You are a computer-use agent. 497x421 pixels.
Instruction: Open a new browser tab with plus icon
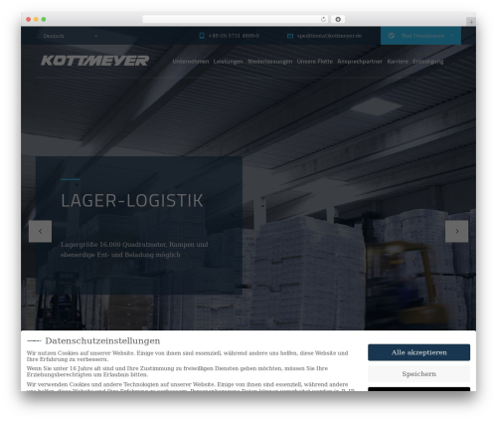[x=471, y=22]
